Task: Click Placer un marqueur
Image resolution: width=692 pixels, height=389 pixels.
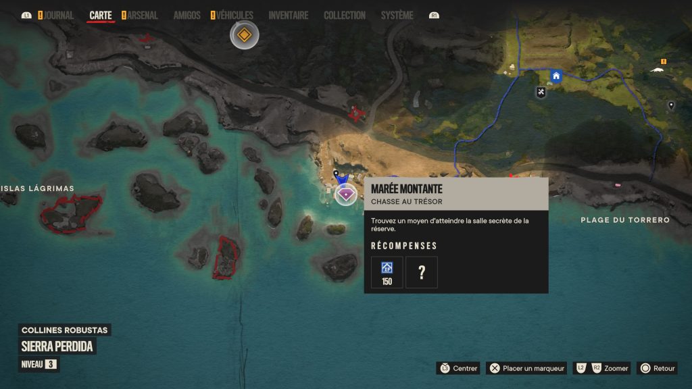Action: (526, 368)
